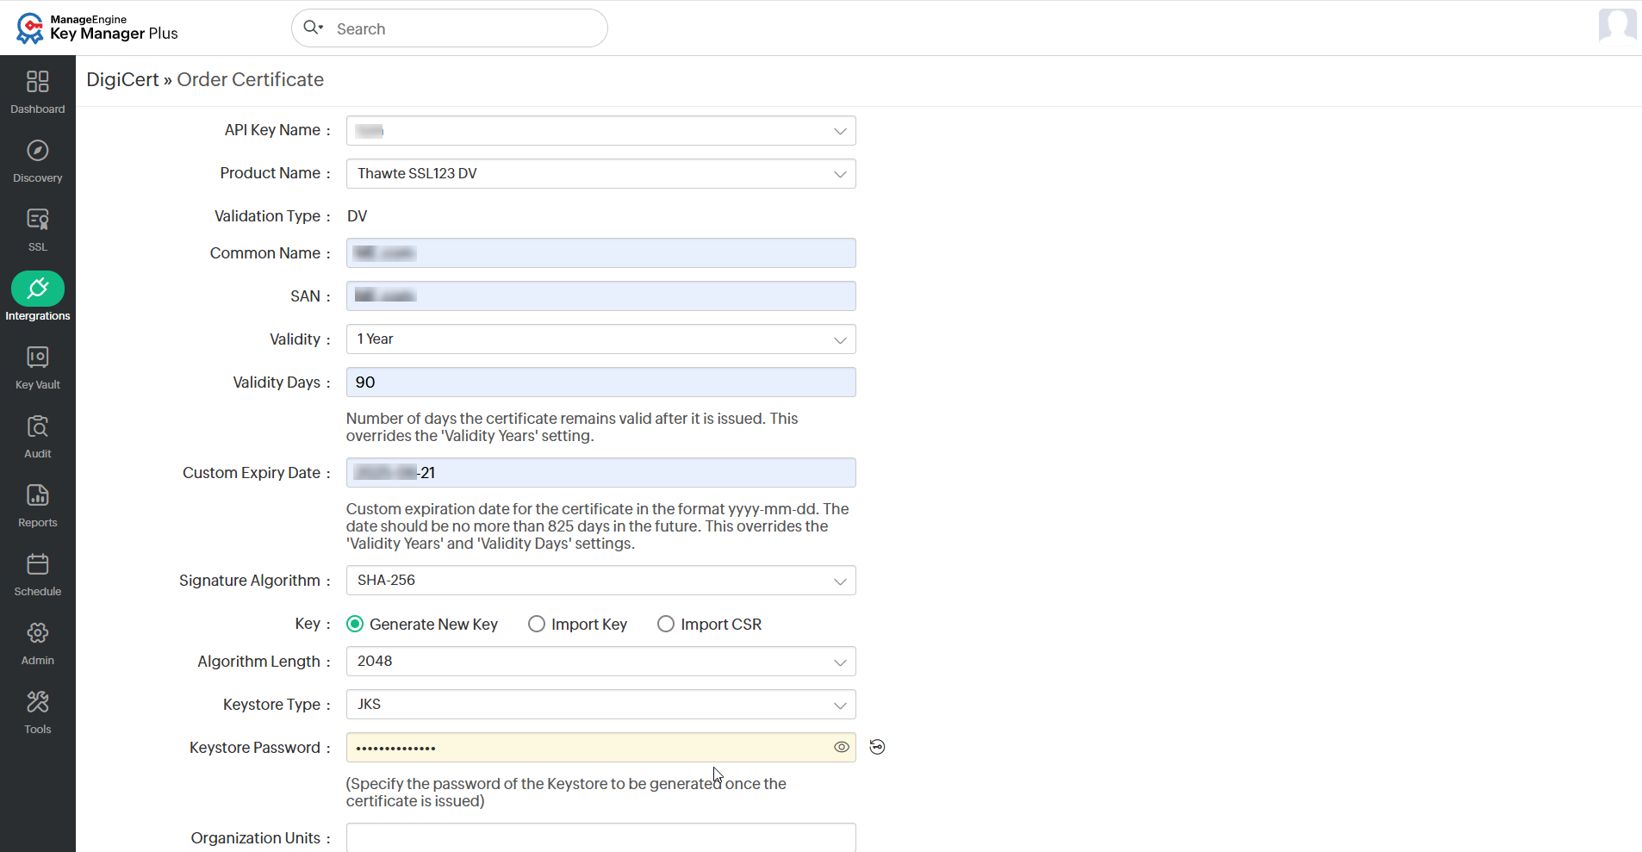This screenshot has height=852, width=1642.
Task: Expand the Keystore Type dropdown
Action: click(601, 705)
